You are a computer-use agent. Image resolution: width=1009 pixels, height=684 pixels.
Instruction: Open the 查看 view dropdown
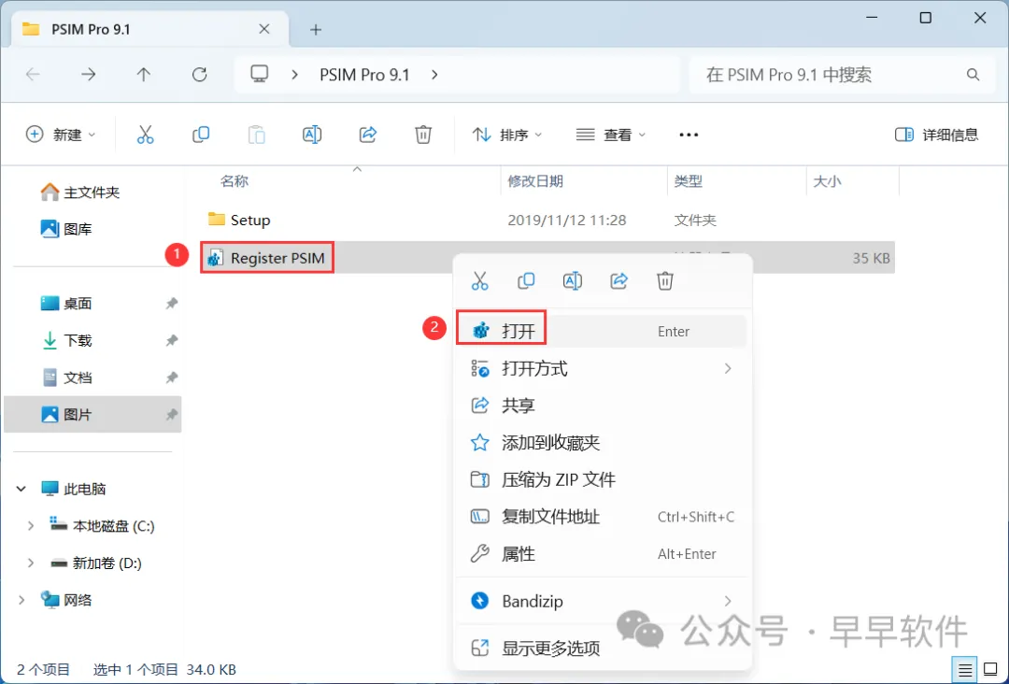pos(610,135)
